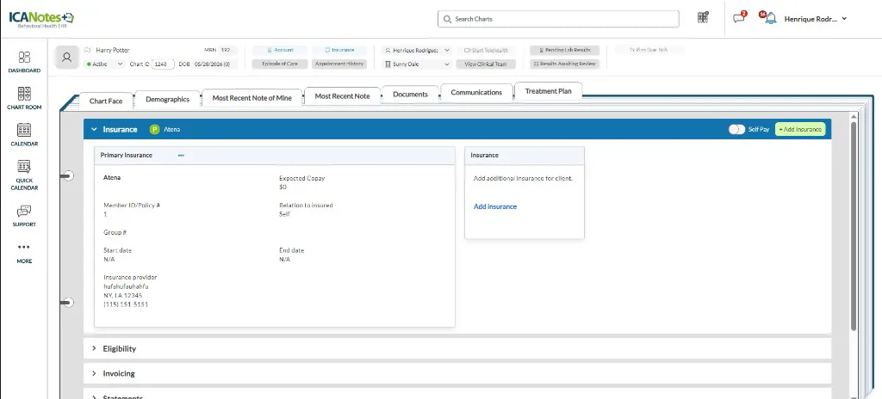Open the Calendar sidebar icon
The height and width of the screenshot is (399, 882).
click(x=24, y=134)
